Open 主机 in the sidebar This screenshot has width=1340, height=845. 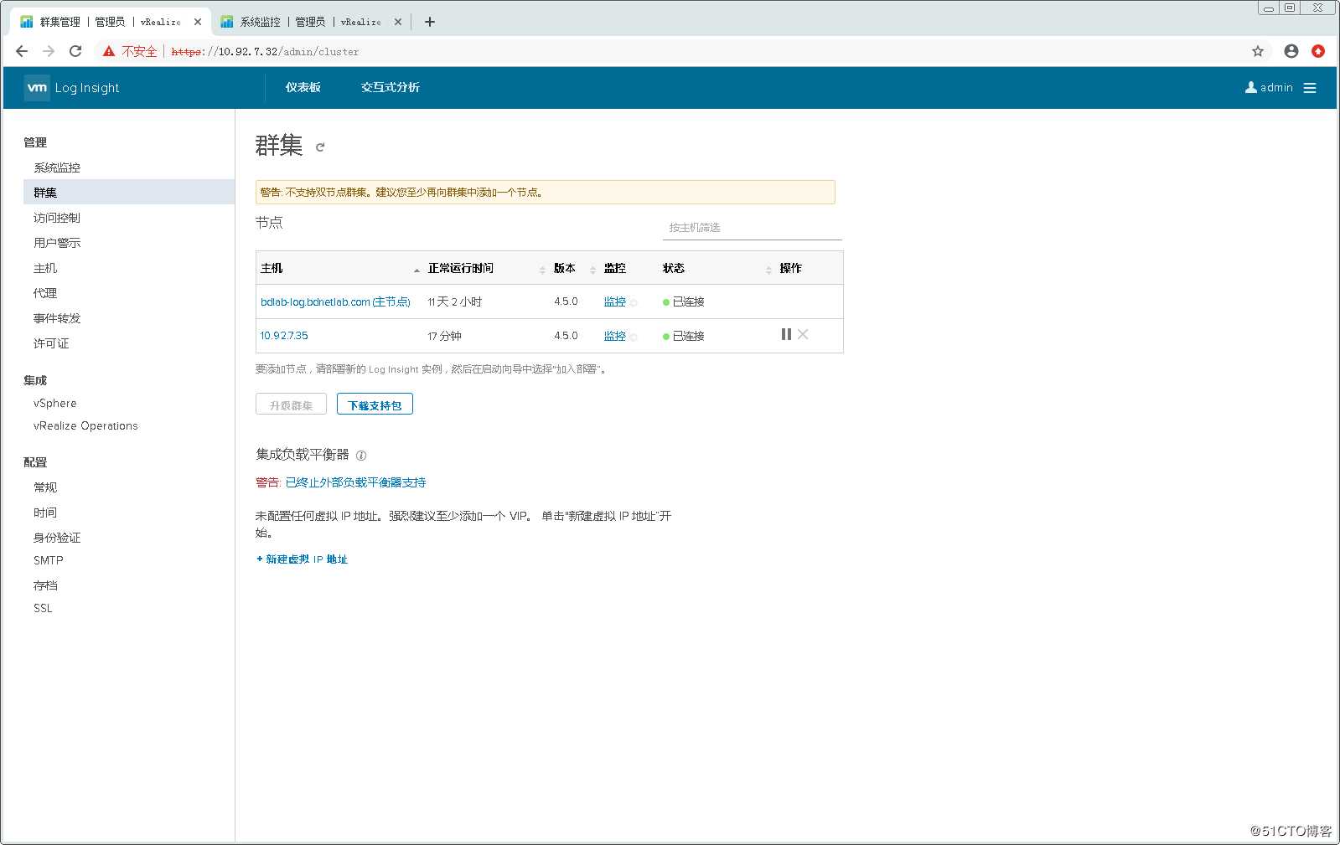click(45, 268)
